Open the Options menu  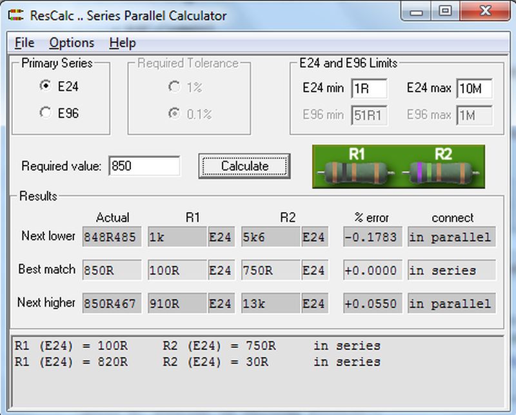pos(72,43)
